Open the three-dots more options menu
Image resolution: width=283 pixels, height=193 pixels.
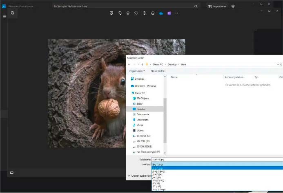(177, 13)
